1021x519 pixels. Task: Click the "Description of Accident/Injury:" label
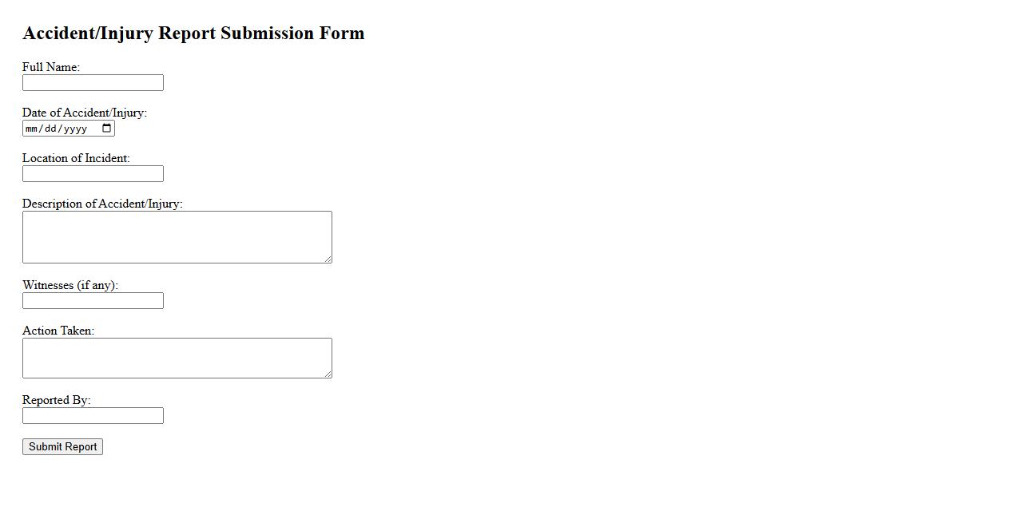point(102,204)
